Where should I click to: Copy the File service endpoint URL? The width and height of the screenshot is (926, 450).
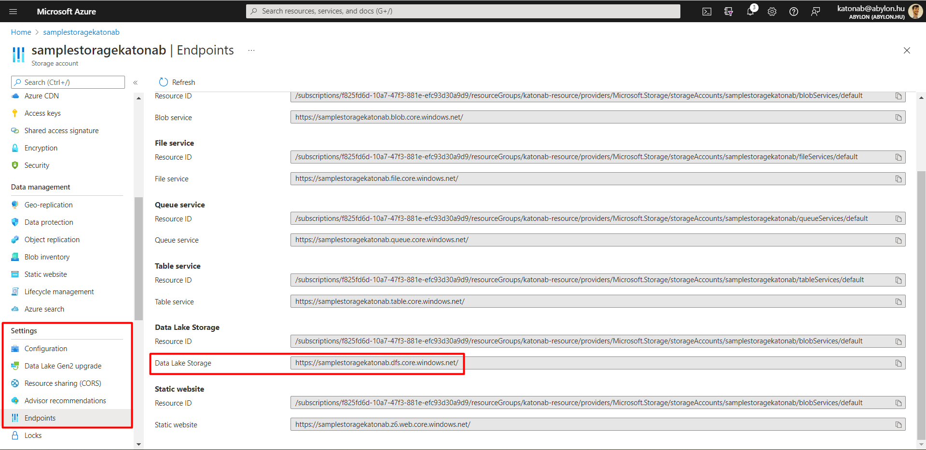898,179
